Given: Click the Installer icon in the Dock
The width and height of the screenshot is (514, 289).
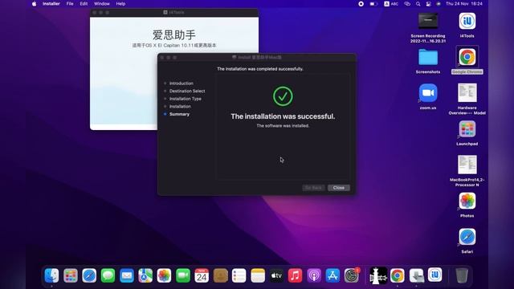Looking at the screenshot, I should click(x=416, y=275).
